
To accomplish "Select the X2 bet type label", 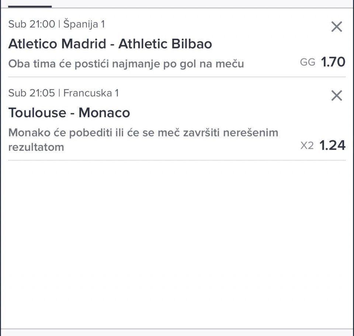I will pos(307,146).
